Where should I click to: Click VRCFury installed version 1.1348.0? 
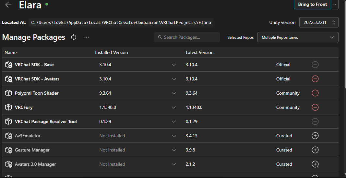(x=108, y=107)
